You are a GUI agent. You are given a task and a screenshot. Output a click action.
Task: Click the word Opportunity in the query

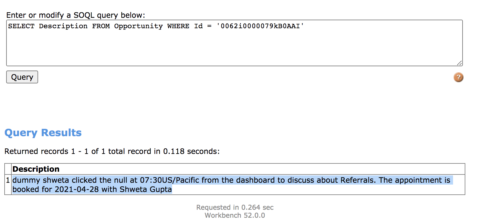pyautogui.click(x=138, y=26)
